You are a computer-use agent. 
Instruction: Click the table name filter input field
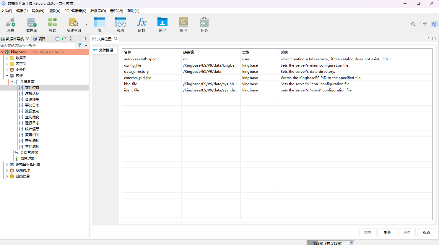37,46
